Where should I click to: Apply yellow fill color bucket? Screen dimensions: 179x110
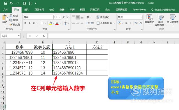coord(50,23)
